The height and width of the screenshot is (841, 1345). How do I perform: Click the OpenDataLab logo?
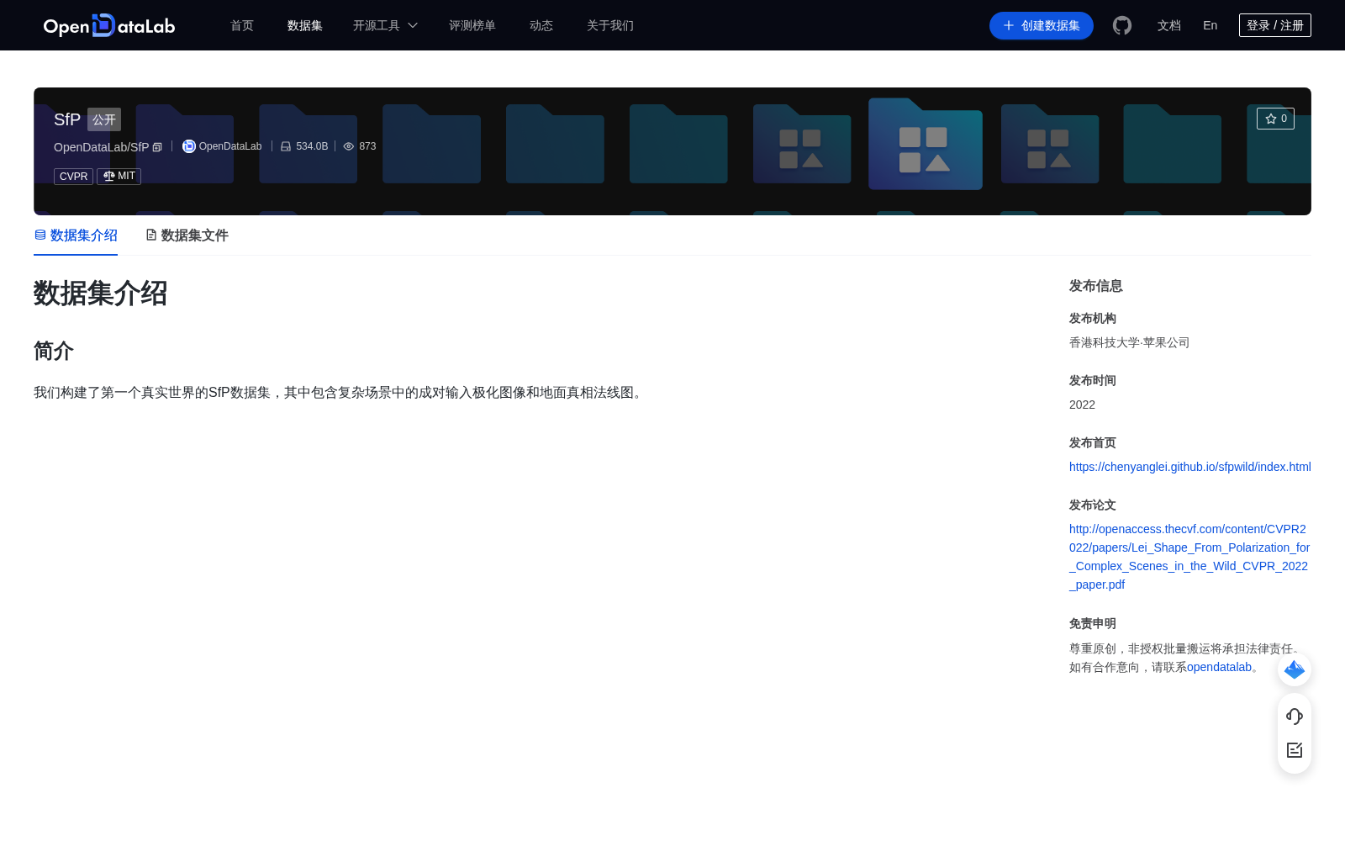(x=109, y=25)
